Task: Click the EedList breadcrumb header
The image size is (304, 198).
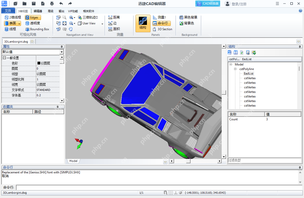Action: point(247,59)
